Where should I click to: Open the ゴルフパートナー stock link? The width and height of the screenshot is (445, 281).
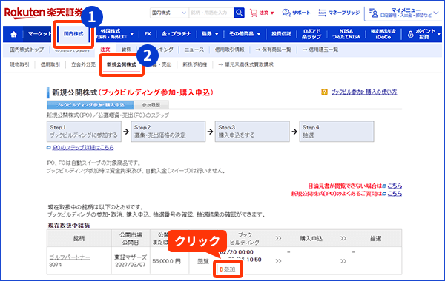[70, 257]
